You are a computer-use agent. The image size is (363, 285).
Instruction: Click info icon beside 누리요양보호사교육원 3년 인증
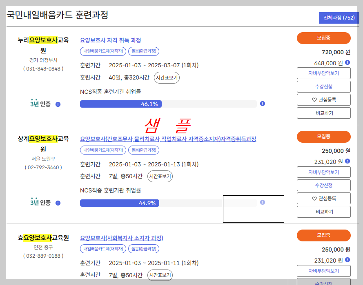click(x=58, y=104)
